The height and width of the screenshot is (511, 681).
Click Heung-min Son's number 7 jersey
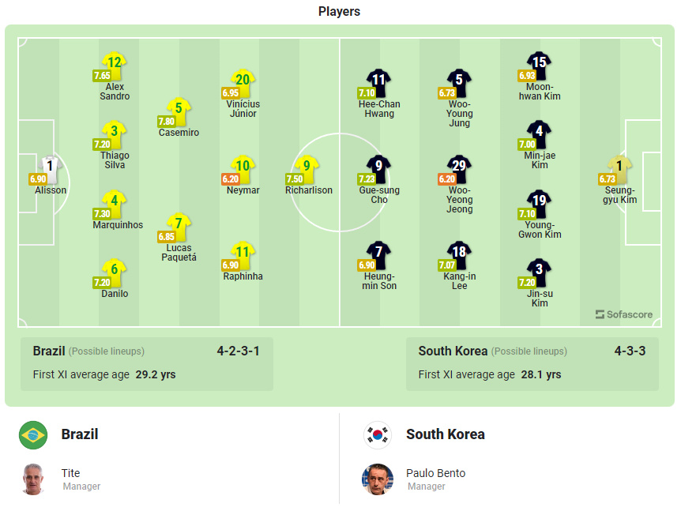tap(379, 253)
